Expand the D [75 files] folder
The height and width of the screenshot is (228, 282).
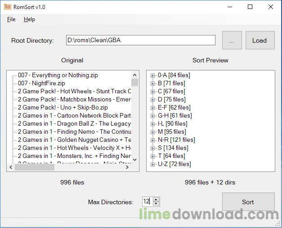tap(152, 100)
